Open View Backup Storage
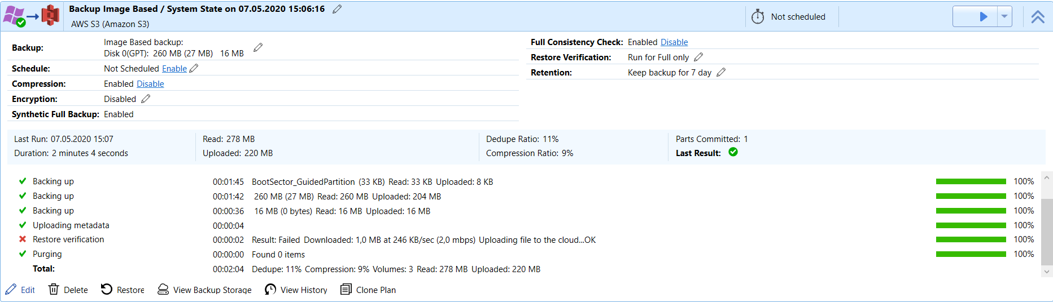 coord(204,290)
